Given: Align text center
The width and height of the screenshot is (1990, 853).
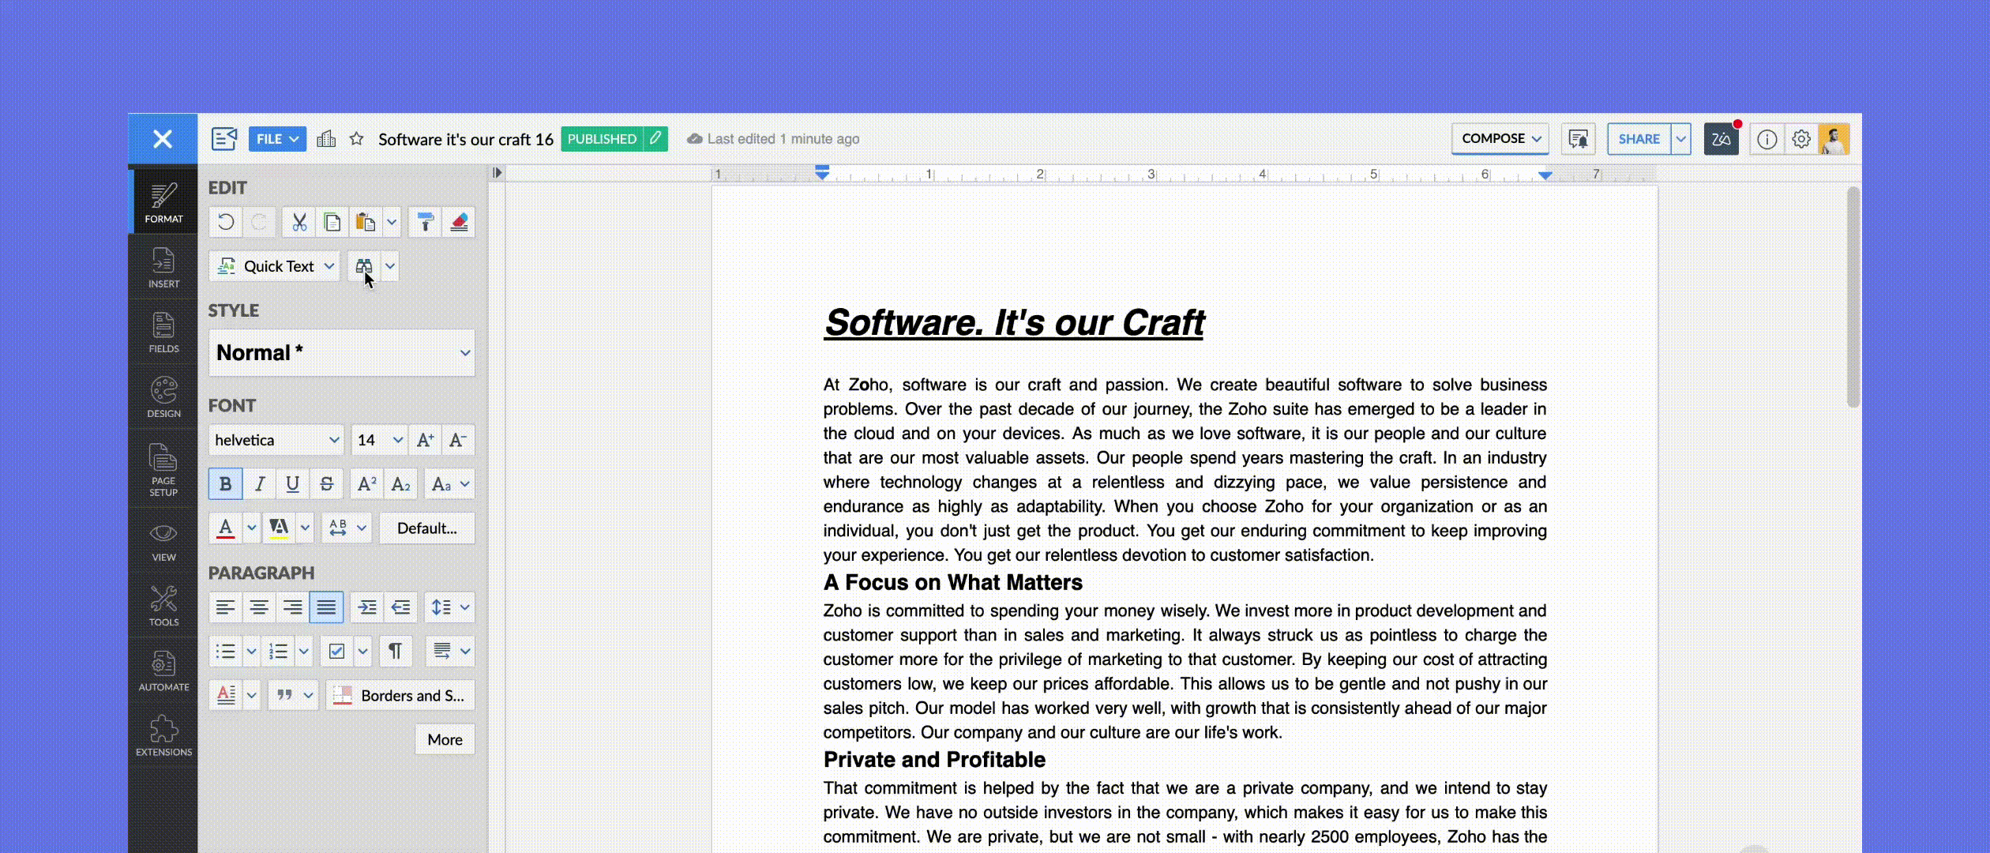Looking at the screenshot, I should (x=259, y=607).
